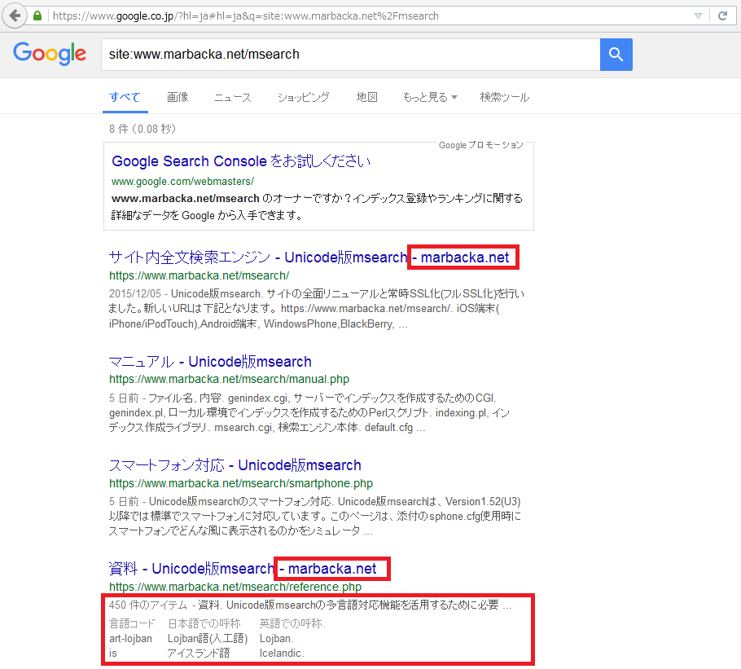Click the Google search query box
Screen dimensions: 741x669
[x=350, y=55]
